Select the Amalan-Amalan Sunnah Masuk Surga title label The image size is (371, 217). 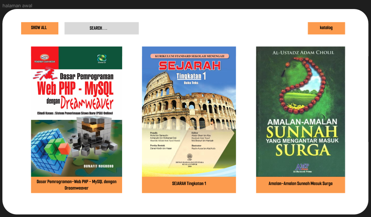301,185
